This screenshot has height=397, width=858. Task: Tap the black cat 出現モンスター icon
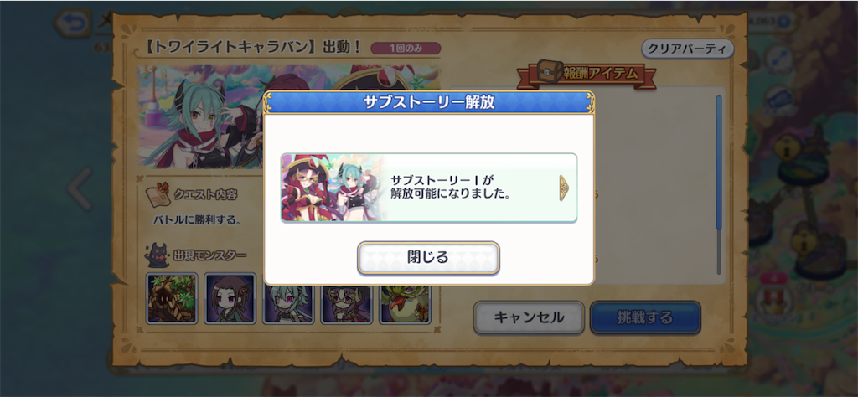point(157,255)
